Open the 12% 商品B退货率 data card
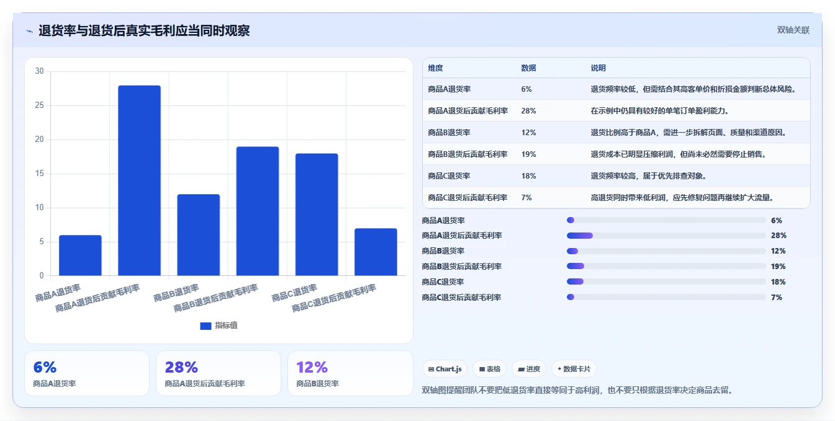Image resolution: width=835 pixels, height=421 pixels. click(x=350, y=373)
